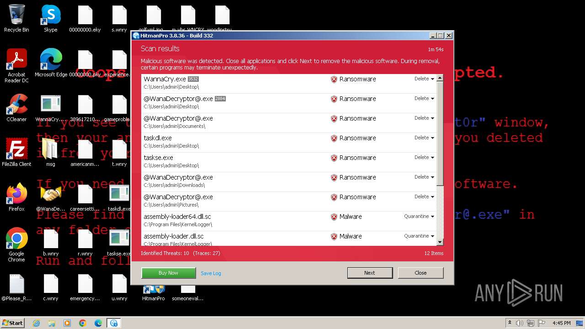Viewport: 585px width, 329px height.
Task: Select the u.wnry file icon
Action: [119, 288]
